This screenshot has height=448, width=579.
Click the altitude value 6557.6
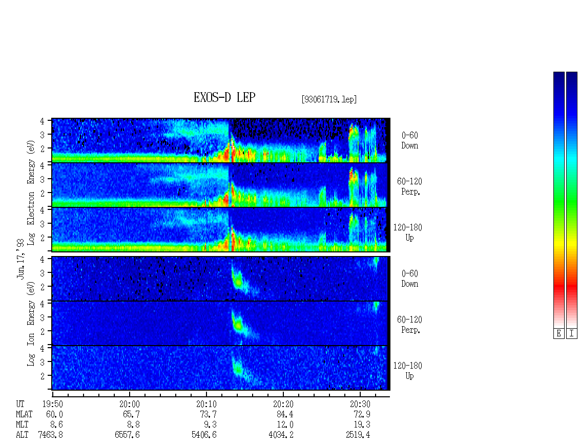click(128, 435)
